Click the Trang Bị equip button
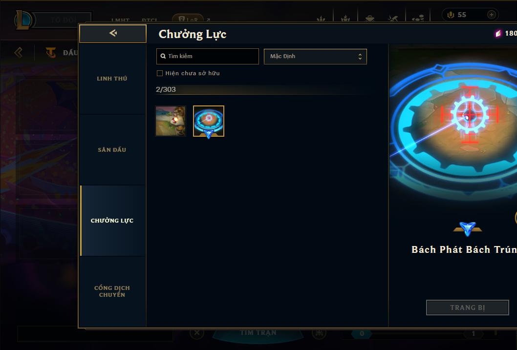This screenshot has height=350, width=517. coord(467,308)
